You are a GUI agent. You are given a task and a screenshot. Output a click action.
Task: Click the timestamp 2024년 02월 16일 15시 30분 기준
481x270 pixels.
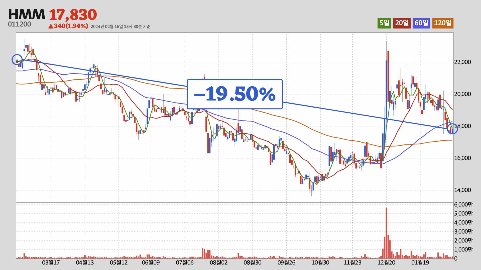click(x=121, y=26)
